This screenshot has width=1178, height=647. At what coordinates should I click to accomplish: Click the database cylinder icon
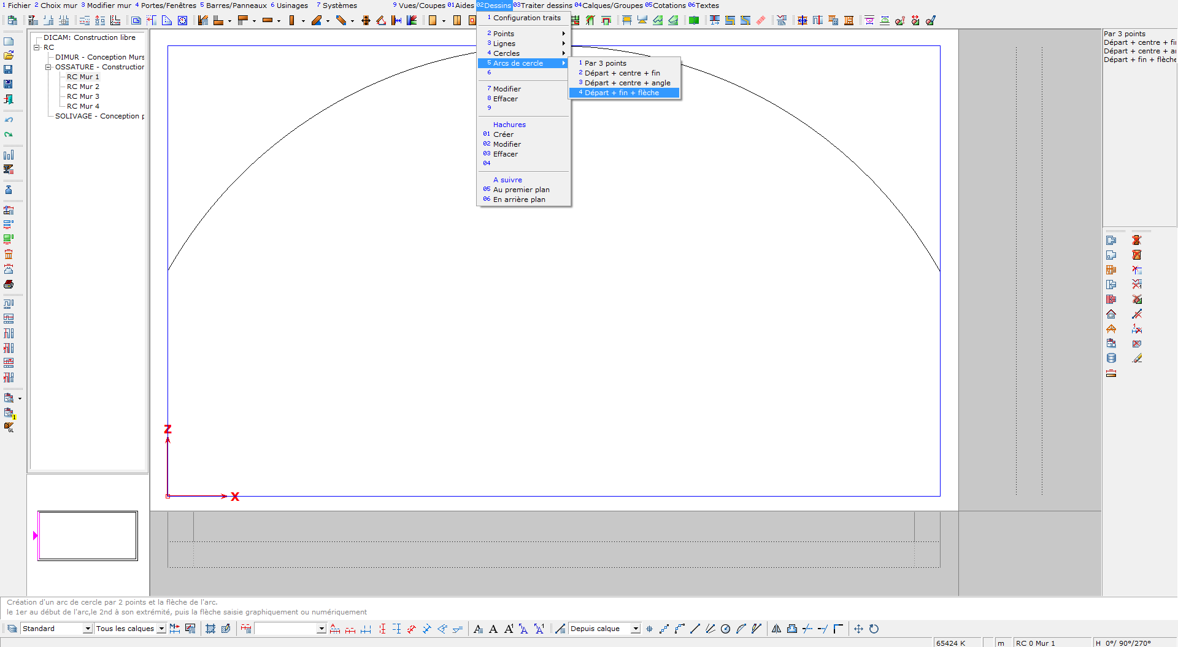[x=1111, y=358]
